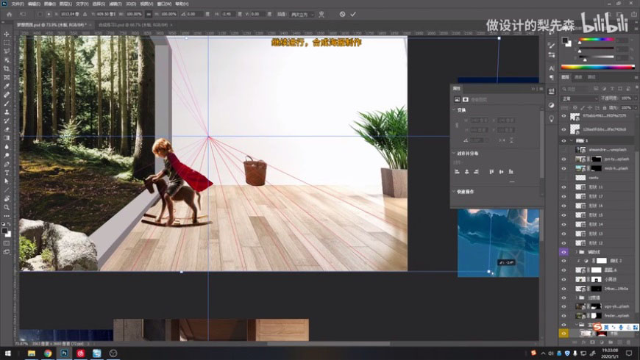Select the Horizontal Type tool
This screenshot has width=640, height=360.
[x=7, y=173]
